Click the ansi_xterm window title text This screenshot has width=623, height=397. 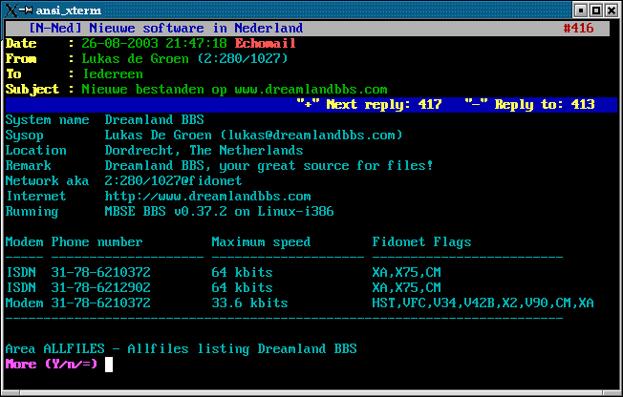69,10
